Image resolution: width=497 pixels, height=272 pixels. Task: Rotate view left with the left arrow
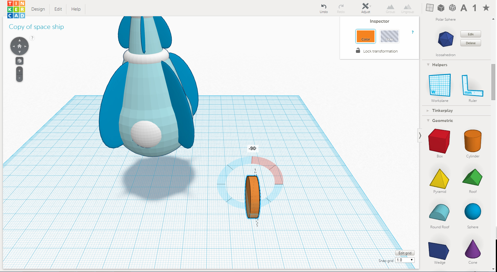13,46
